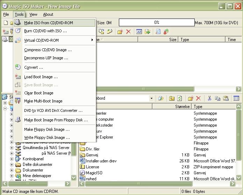
Task: Click the refresh icon in the file browser toolbar
Action: (x=180, y=99)
